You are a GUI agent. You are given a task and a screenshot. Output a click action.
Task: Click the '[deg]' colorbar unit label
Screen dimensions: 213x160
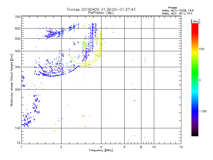tap(195, 21)
